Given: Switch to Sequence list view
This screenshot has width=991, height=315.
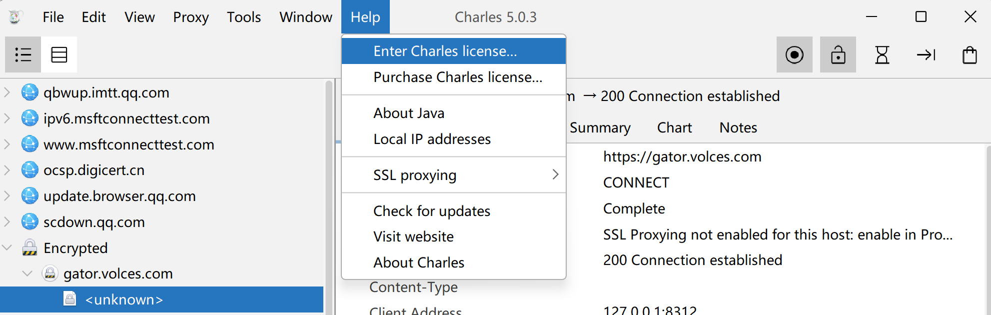Looking at the screenshot, I should coord(59,54).
